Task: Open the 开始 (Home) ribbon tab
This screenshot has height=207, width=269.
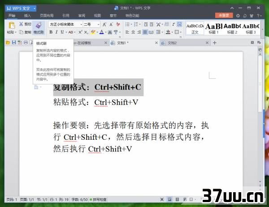Action: click(12, 16)
